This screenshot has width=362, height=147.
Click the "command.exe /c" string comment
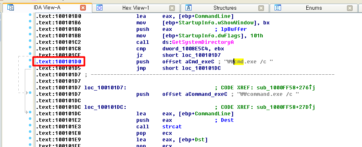pos(268,94)
